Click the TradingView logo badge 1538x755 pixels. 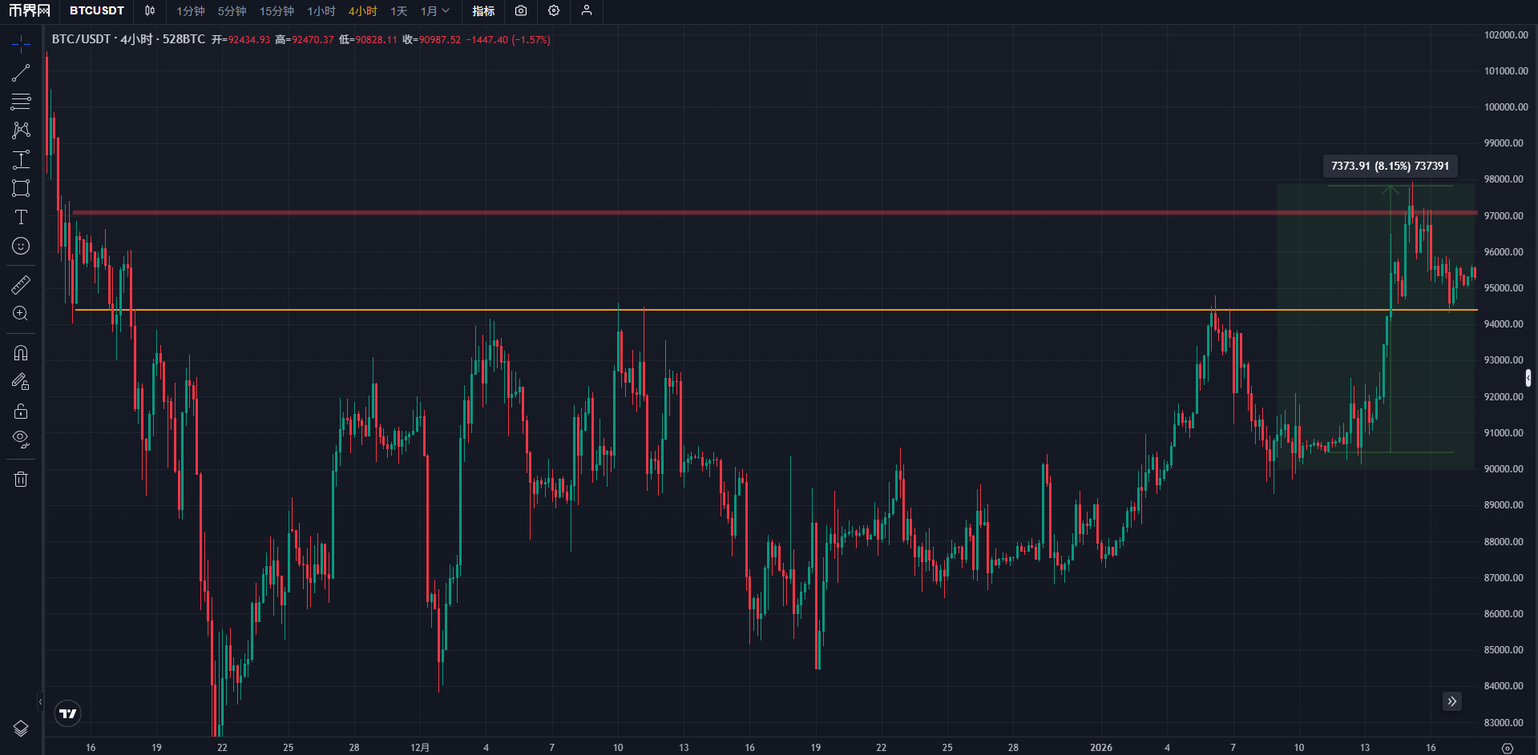click(x=68, y=713)
